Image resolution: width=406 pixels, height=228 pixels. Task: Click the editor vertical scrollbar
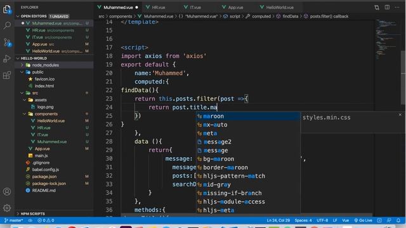(403, 77)
